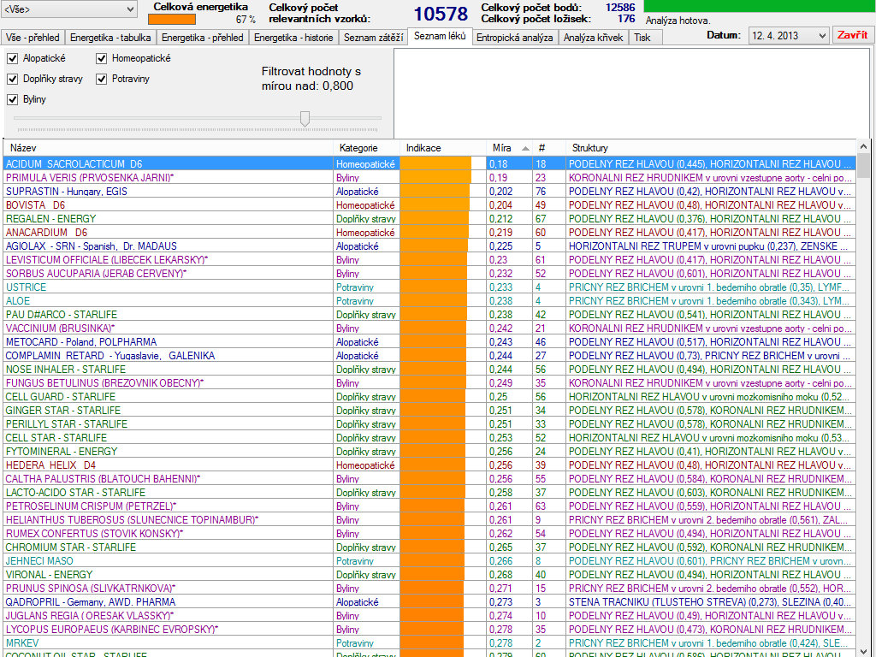Viewport: 876px width, 657px height.
Task: Click the vertical scrollbar thumb
Action: [x=864, y=166]
